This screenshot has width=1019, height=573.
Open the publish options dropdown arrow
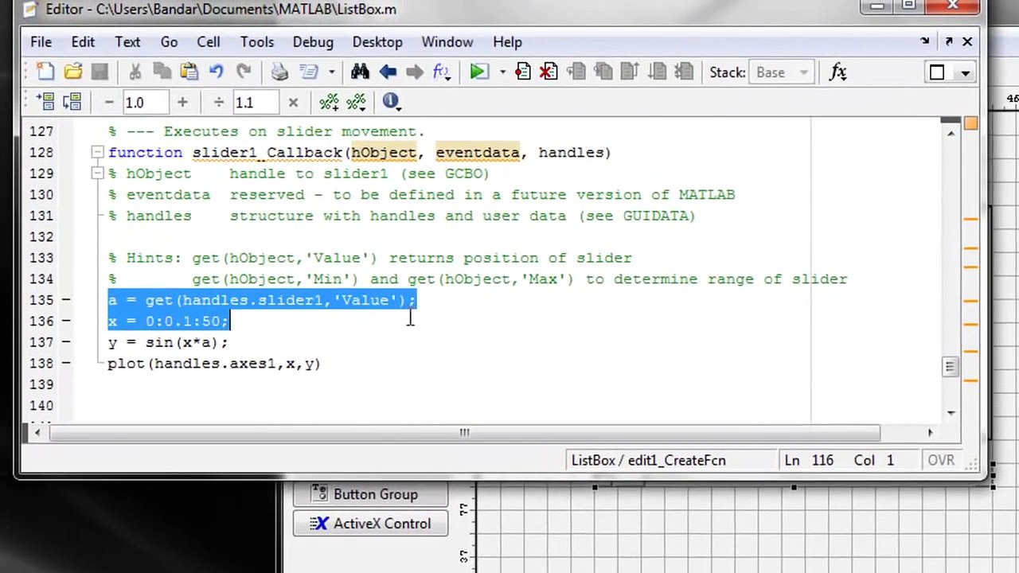pyautogui.click(x=332, y=72)
